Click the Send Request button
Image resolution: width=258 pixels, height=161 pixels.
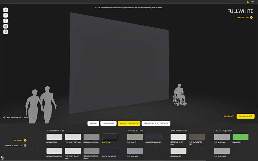(x=246, y=116)
